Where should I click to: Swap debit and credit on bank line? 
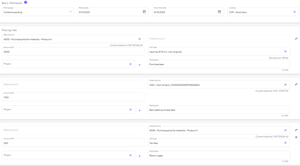pos(296,84)
